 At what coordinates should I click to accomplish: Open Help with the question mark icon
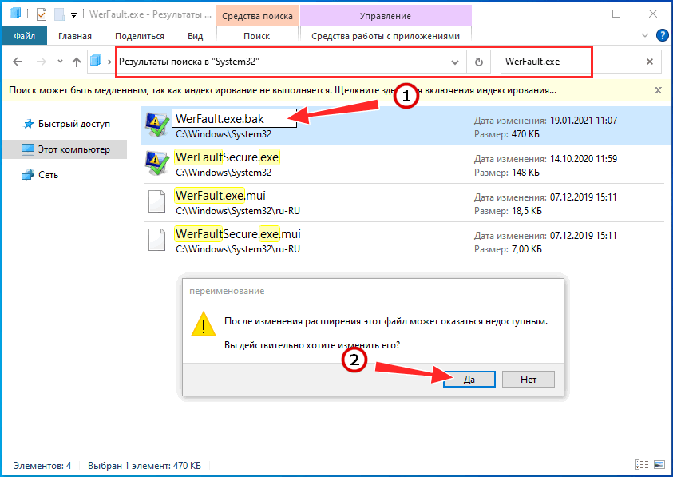[x=663, y=35]
